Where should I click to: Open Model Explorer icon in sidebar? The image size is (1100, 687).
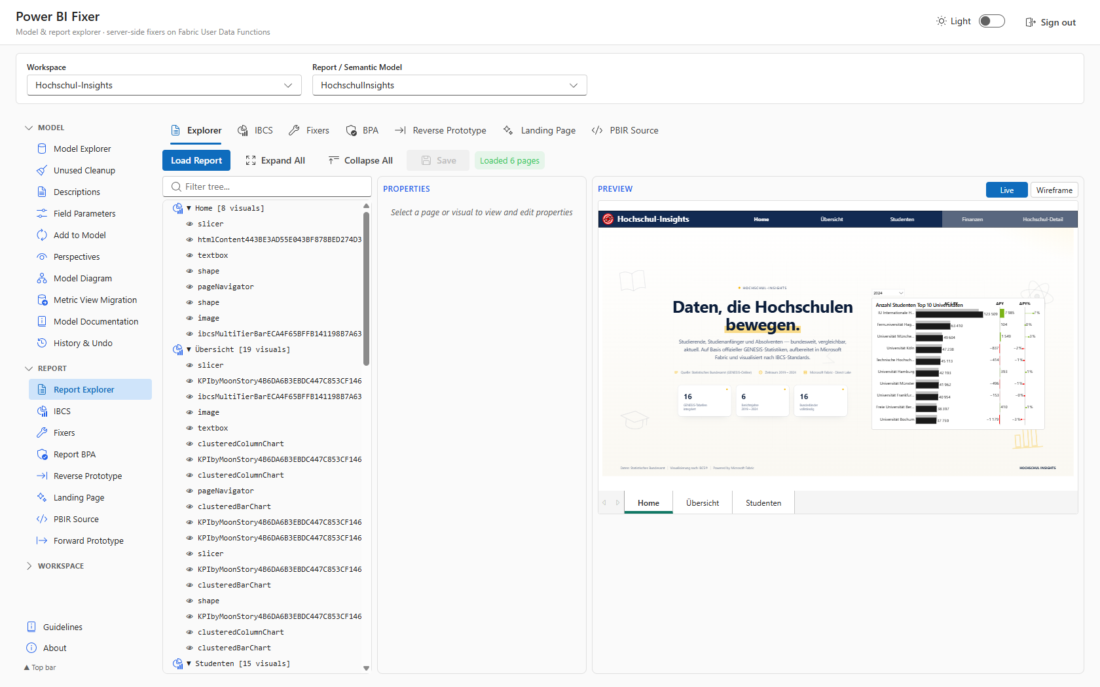tap(42, 149)
